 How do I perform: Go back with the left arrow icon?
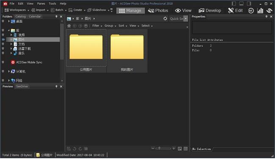pyautogui.click(x=74, y=26)
